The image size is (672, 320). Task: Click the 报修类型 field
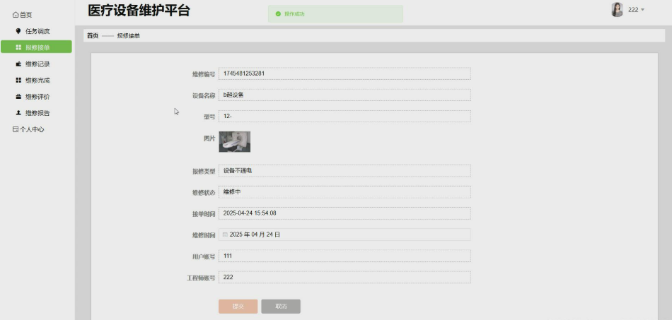(344, 171)
